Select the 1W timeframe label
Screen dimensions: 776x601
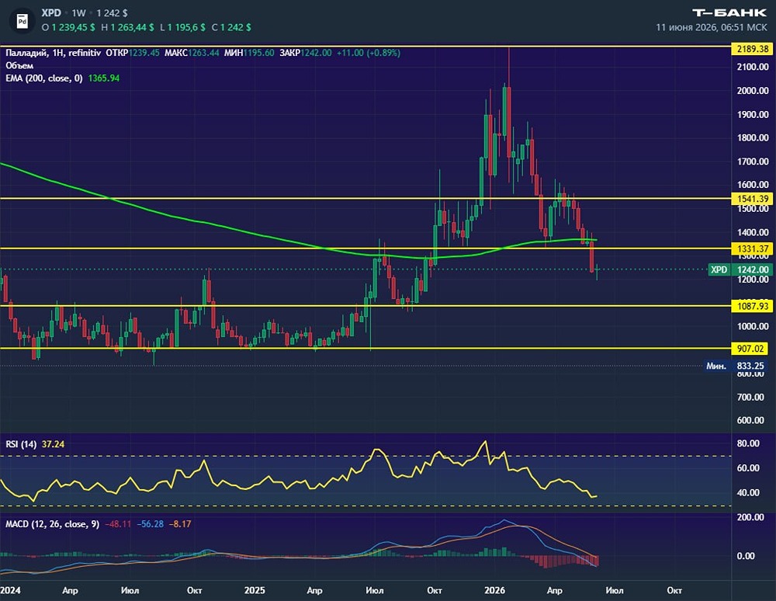[78, 13]
